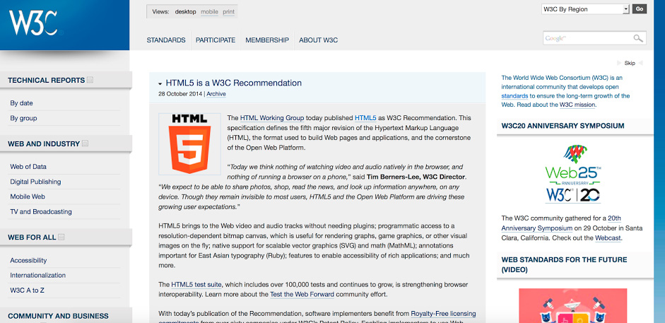Open the About W3C menu
Screen dimensions: 665x323
pyautogui.click(x=319, y=40)
